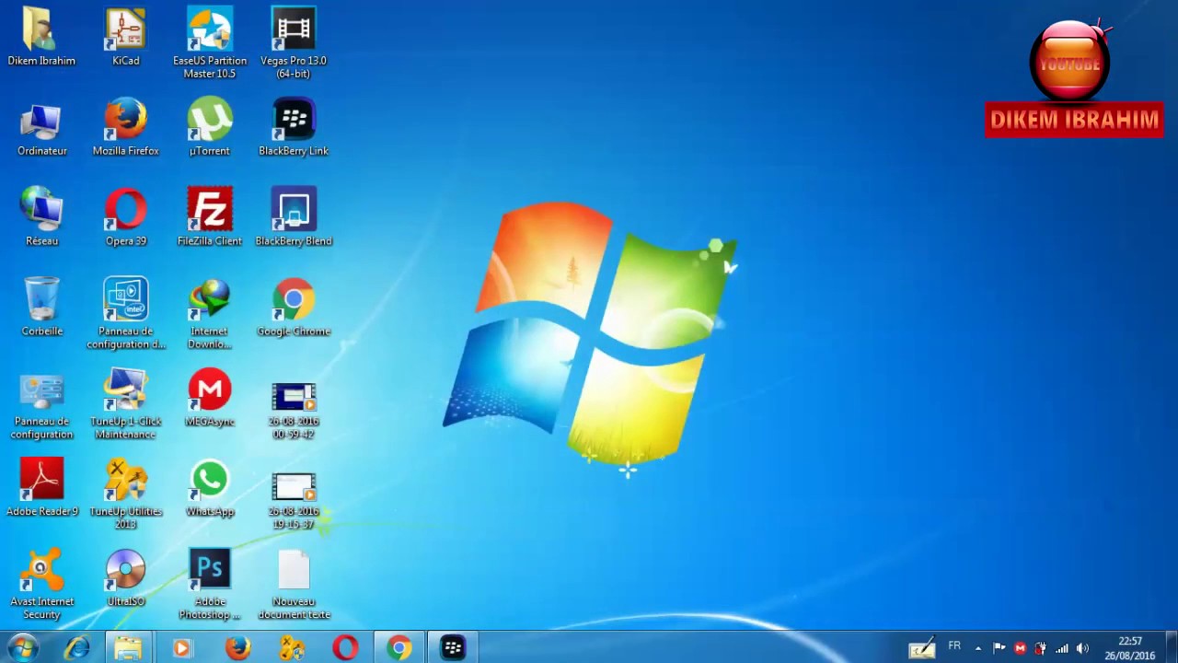Select TuneUp 1-Click Maintenance shortcut
Screen dimensions: 1178x663
click(126, 405)
